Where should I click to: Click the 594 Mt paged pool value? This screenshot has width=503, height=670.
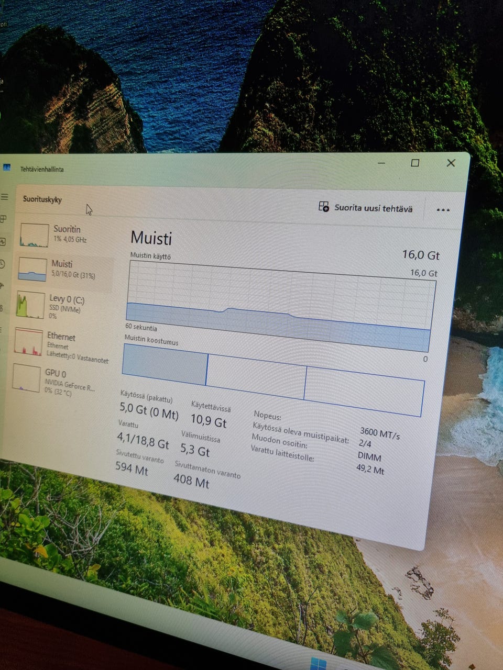[x=132, y=467]
